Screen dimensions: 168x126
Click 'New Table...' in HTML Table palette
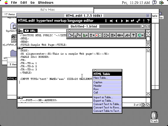pyautogui.click(x=100, y=78)
